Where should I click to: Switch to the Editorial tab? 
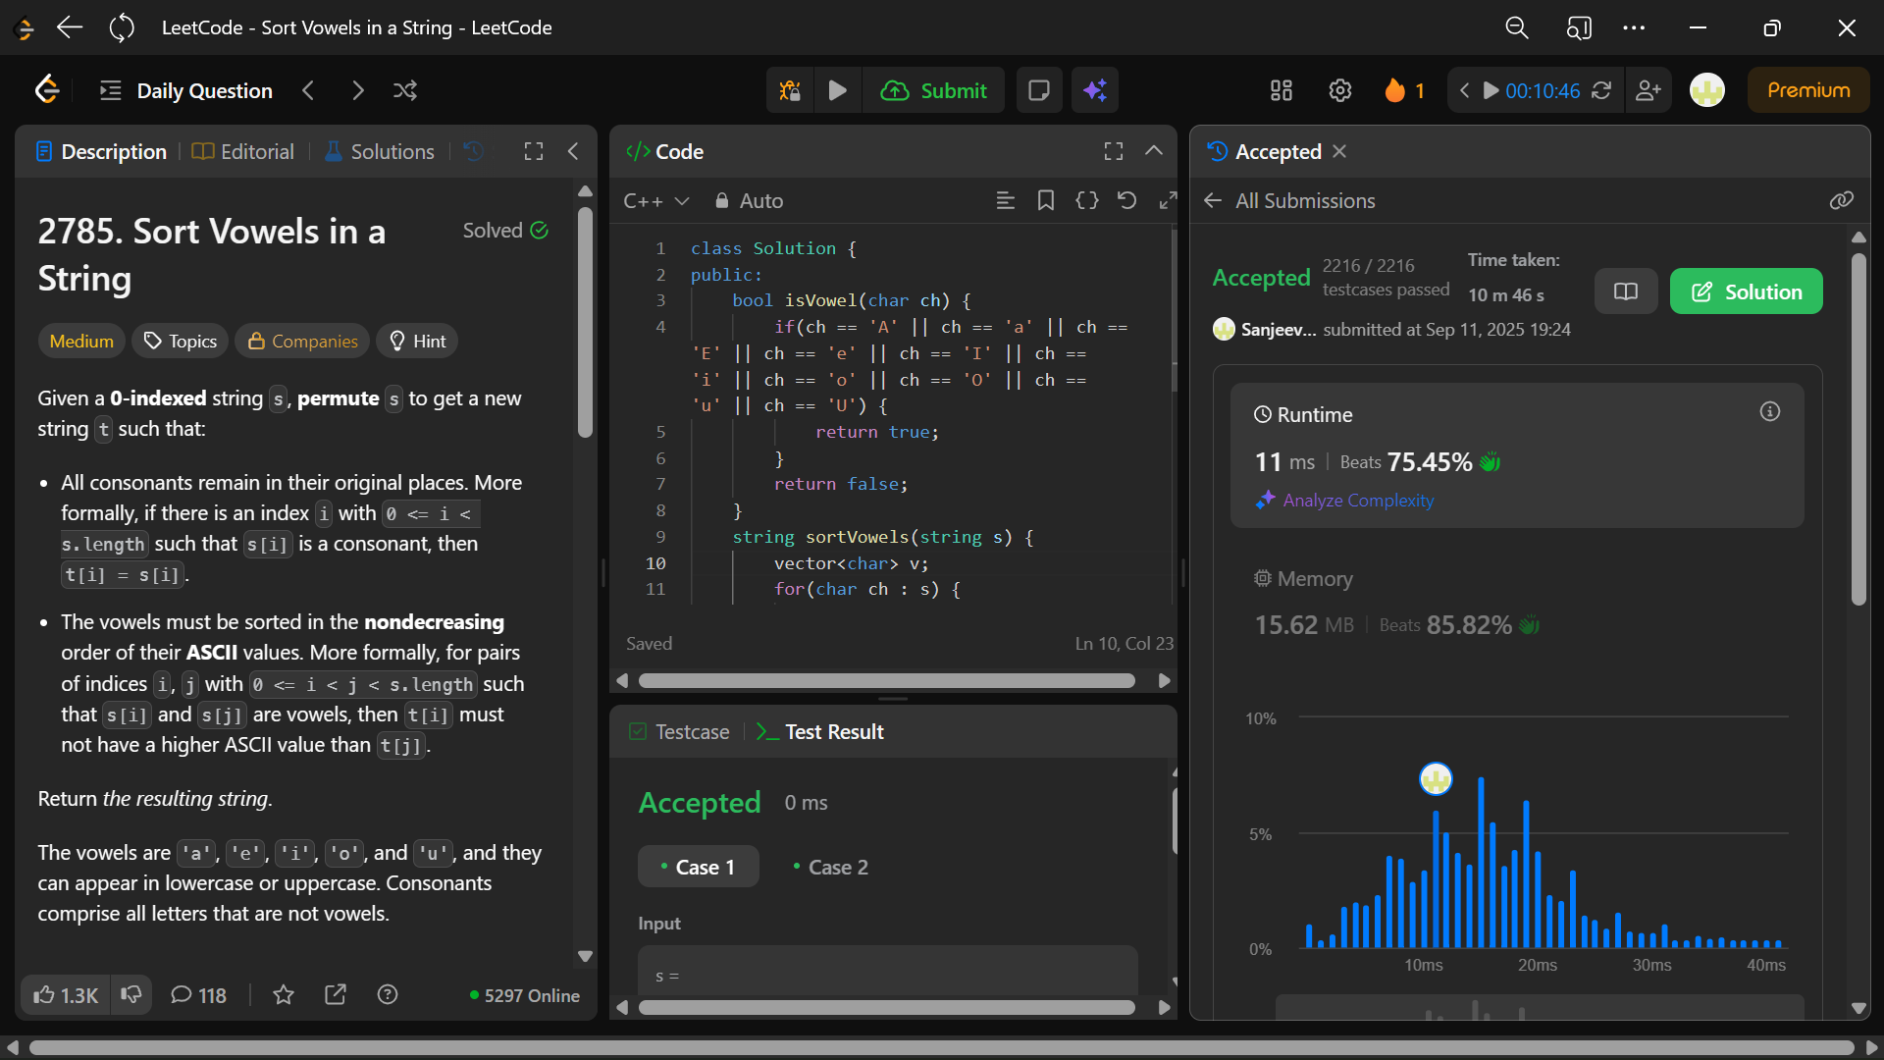(x=243, y=151)
